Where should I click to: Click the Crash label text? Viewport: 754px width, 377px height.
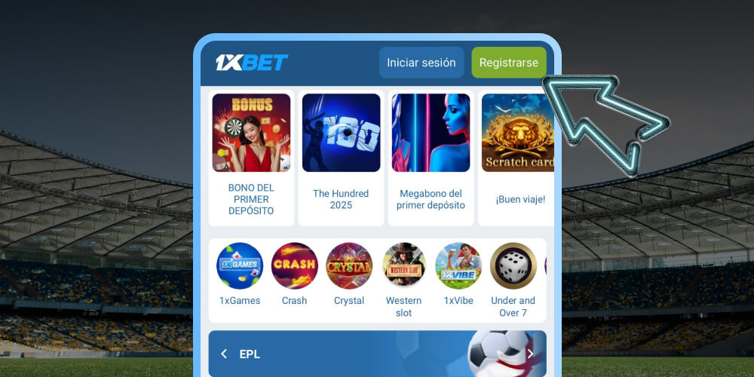click(294, 301)
